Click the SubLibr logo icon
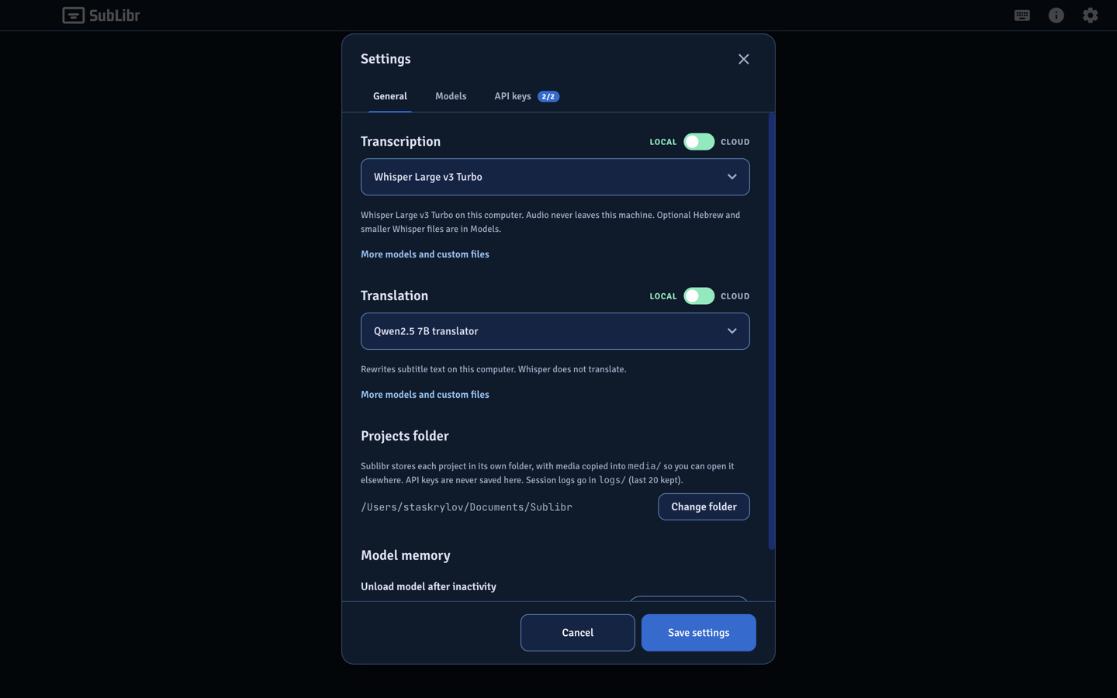Viewport: 1117px width, 698px height. 73,16
